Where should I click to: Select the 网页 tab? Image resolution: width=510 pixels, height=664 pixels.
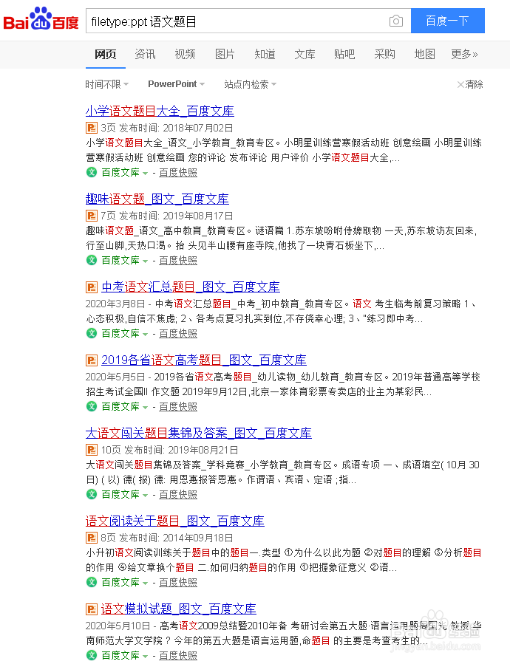tap(105, 54)
